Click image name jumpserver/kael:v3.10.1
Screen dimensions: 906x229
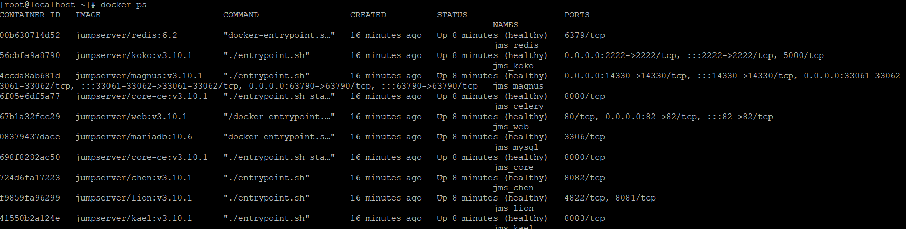pos(134,218)
